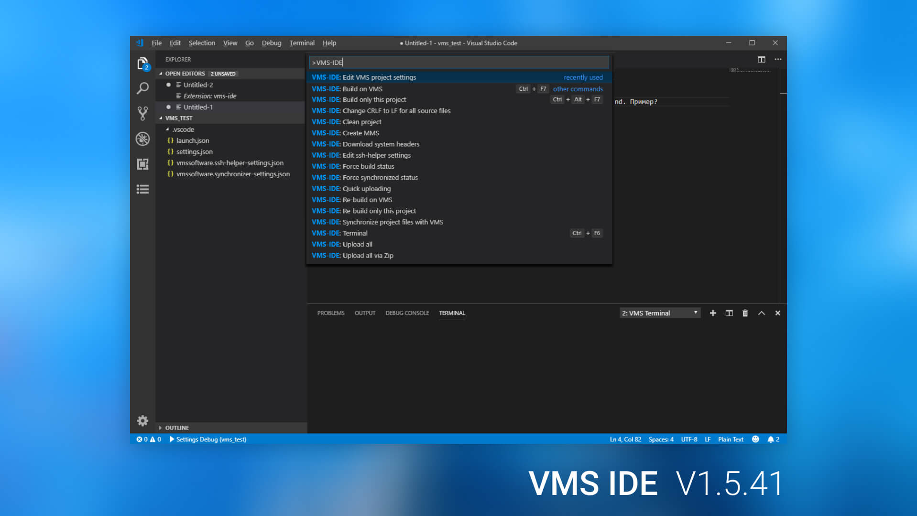The width and height of the screenshot is (917, 516).
Task: Open the Search view icon
Action: [142, 88]
